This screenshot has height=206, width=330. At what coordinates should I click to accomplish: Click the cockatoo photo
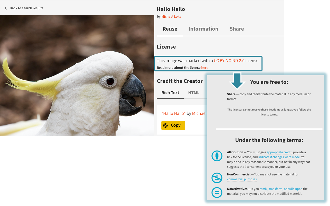(77, 75)
